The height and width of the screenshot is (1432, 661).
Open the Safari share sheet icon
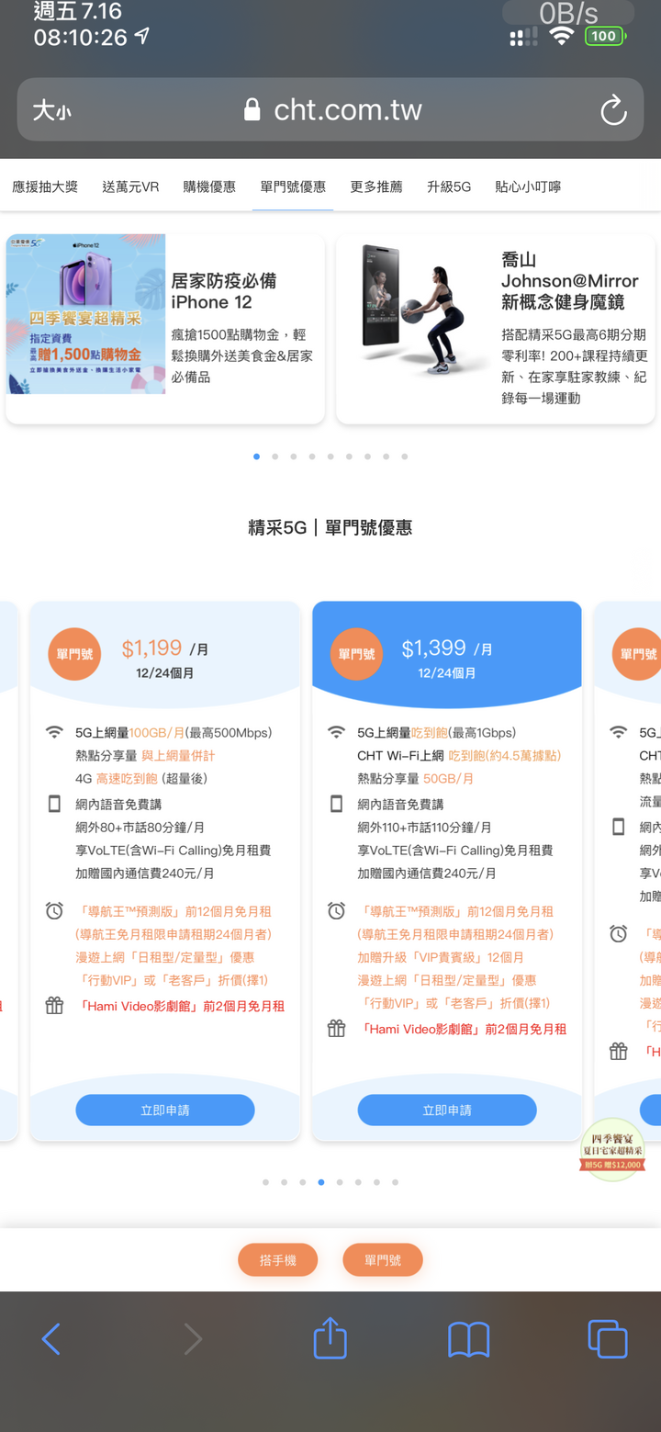tap(330, 1336)
